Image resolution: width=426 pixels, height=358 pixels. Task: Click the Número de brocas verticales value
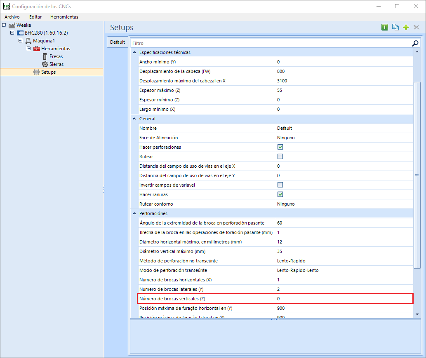pyautogui.click(x=344, y=299)
